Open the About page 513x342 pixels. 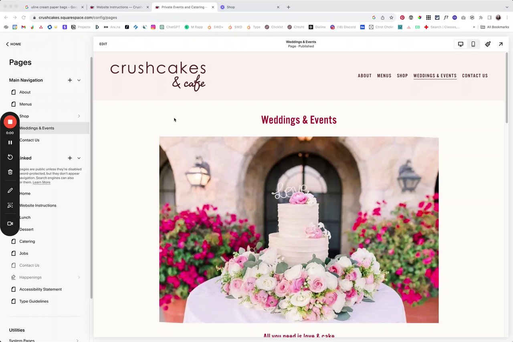coord(25,92)
